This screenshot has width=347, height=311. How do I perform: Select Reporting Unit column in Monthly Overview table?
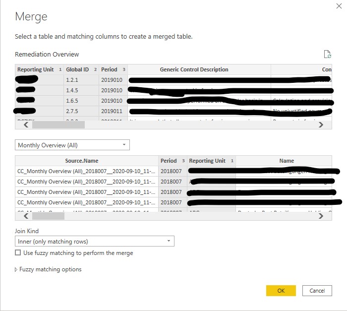[x=211, y=161]
